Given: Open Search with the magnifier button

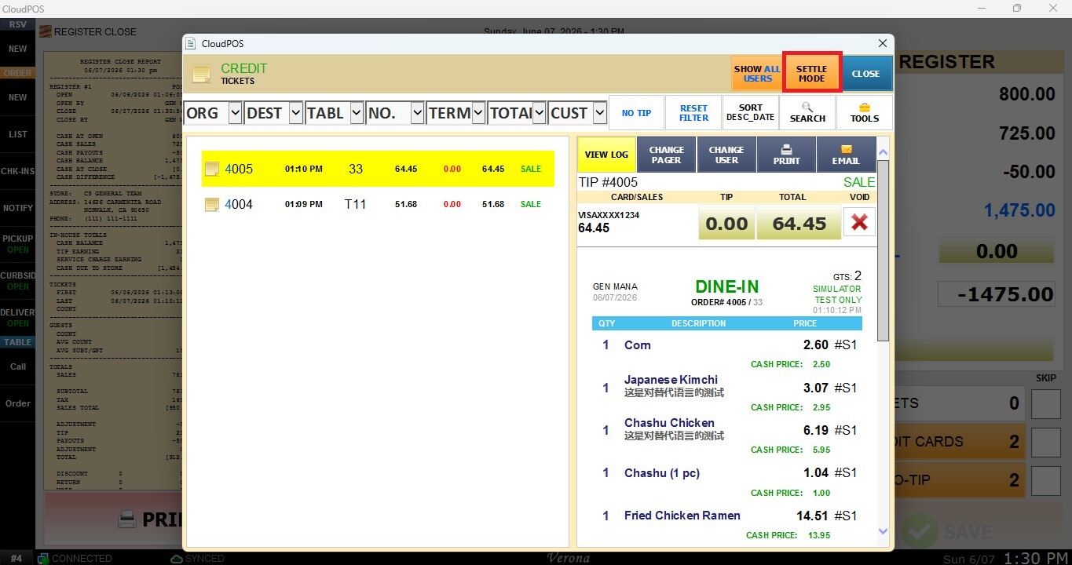Looking at the screenshot, I should tap(807, 113).
